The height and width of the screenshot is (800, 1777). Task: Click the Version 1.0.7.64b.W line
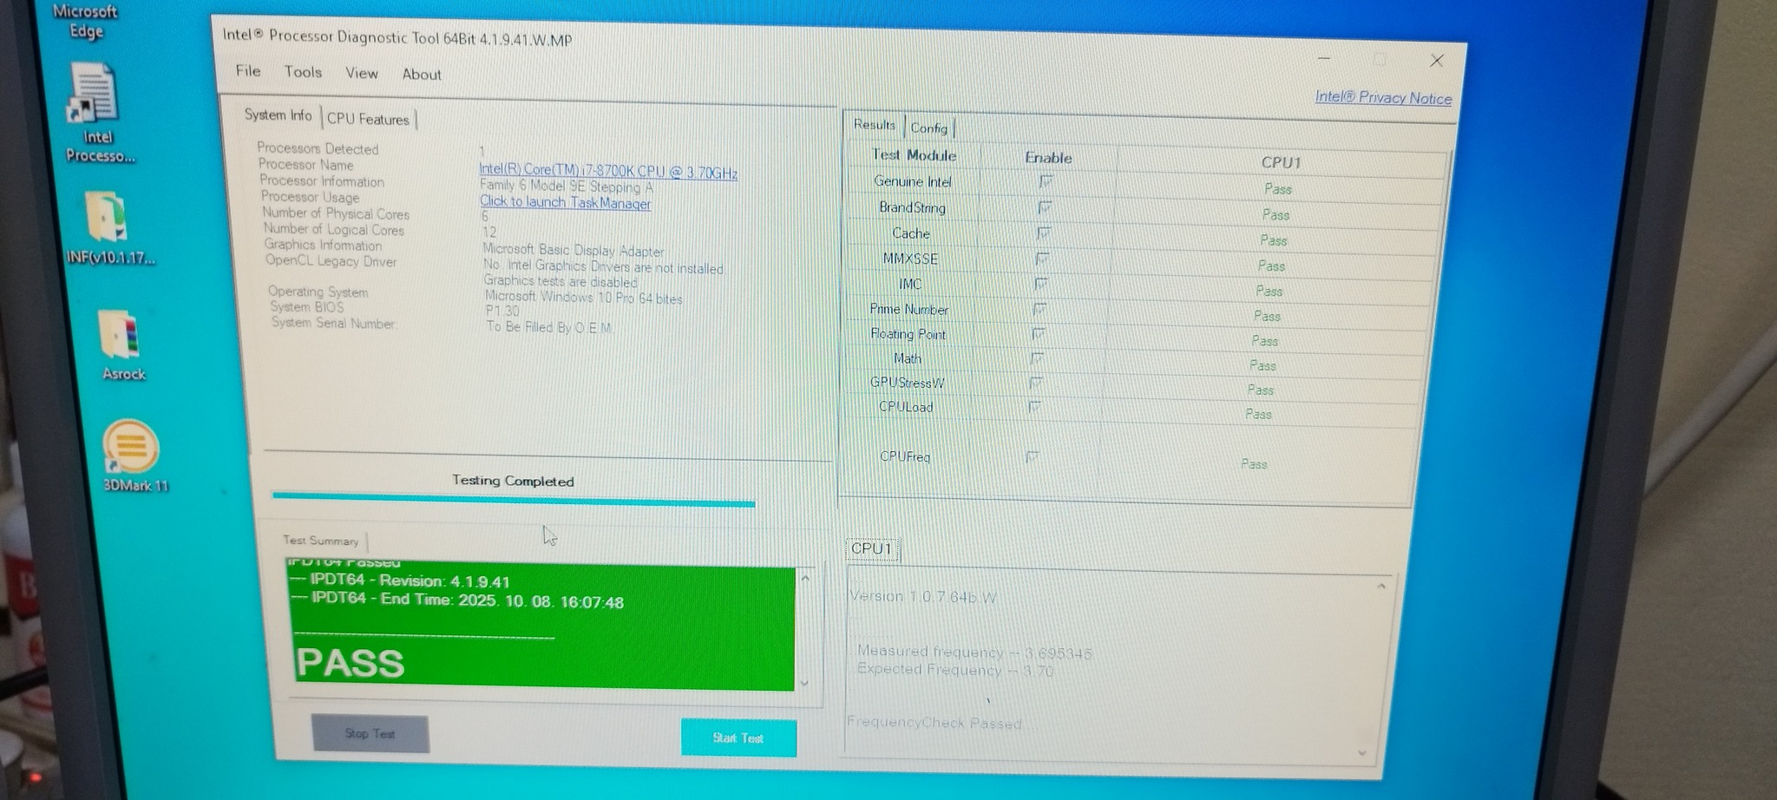pos(923,597)
